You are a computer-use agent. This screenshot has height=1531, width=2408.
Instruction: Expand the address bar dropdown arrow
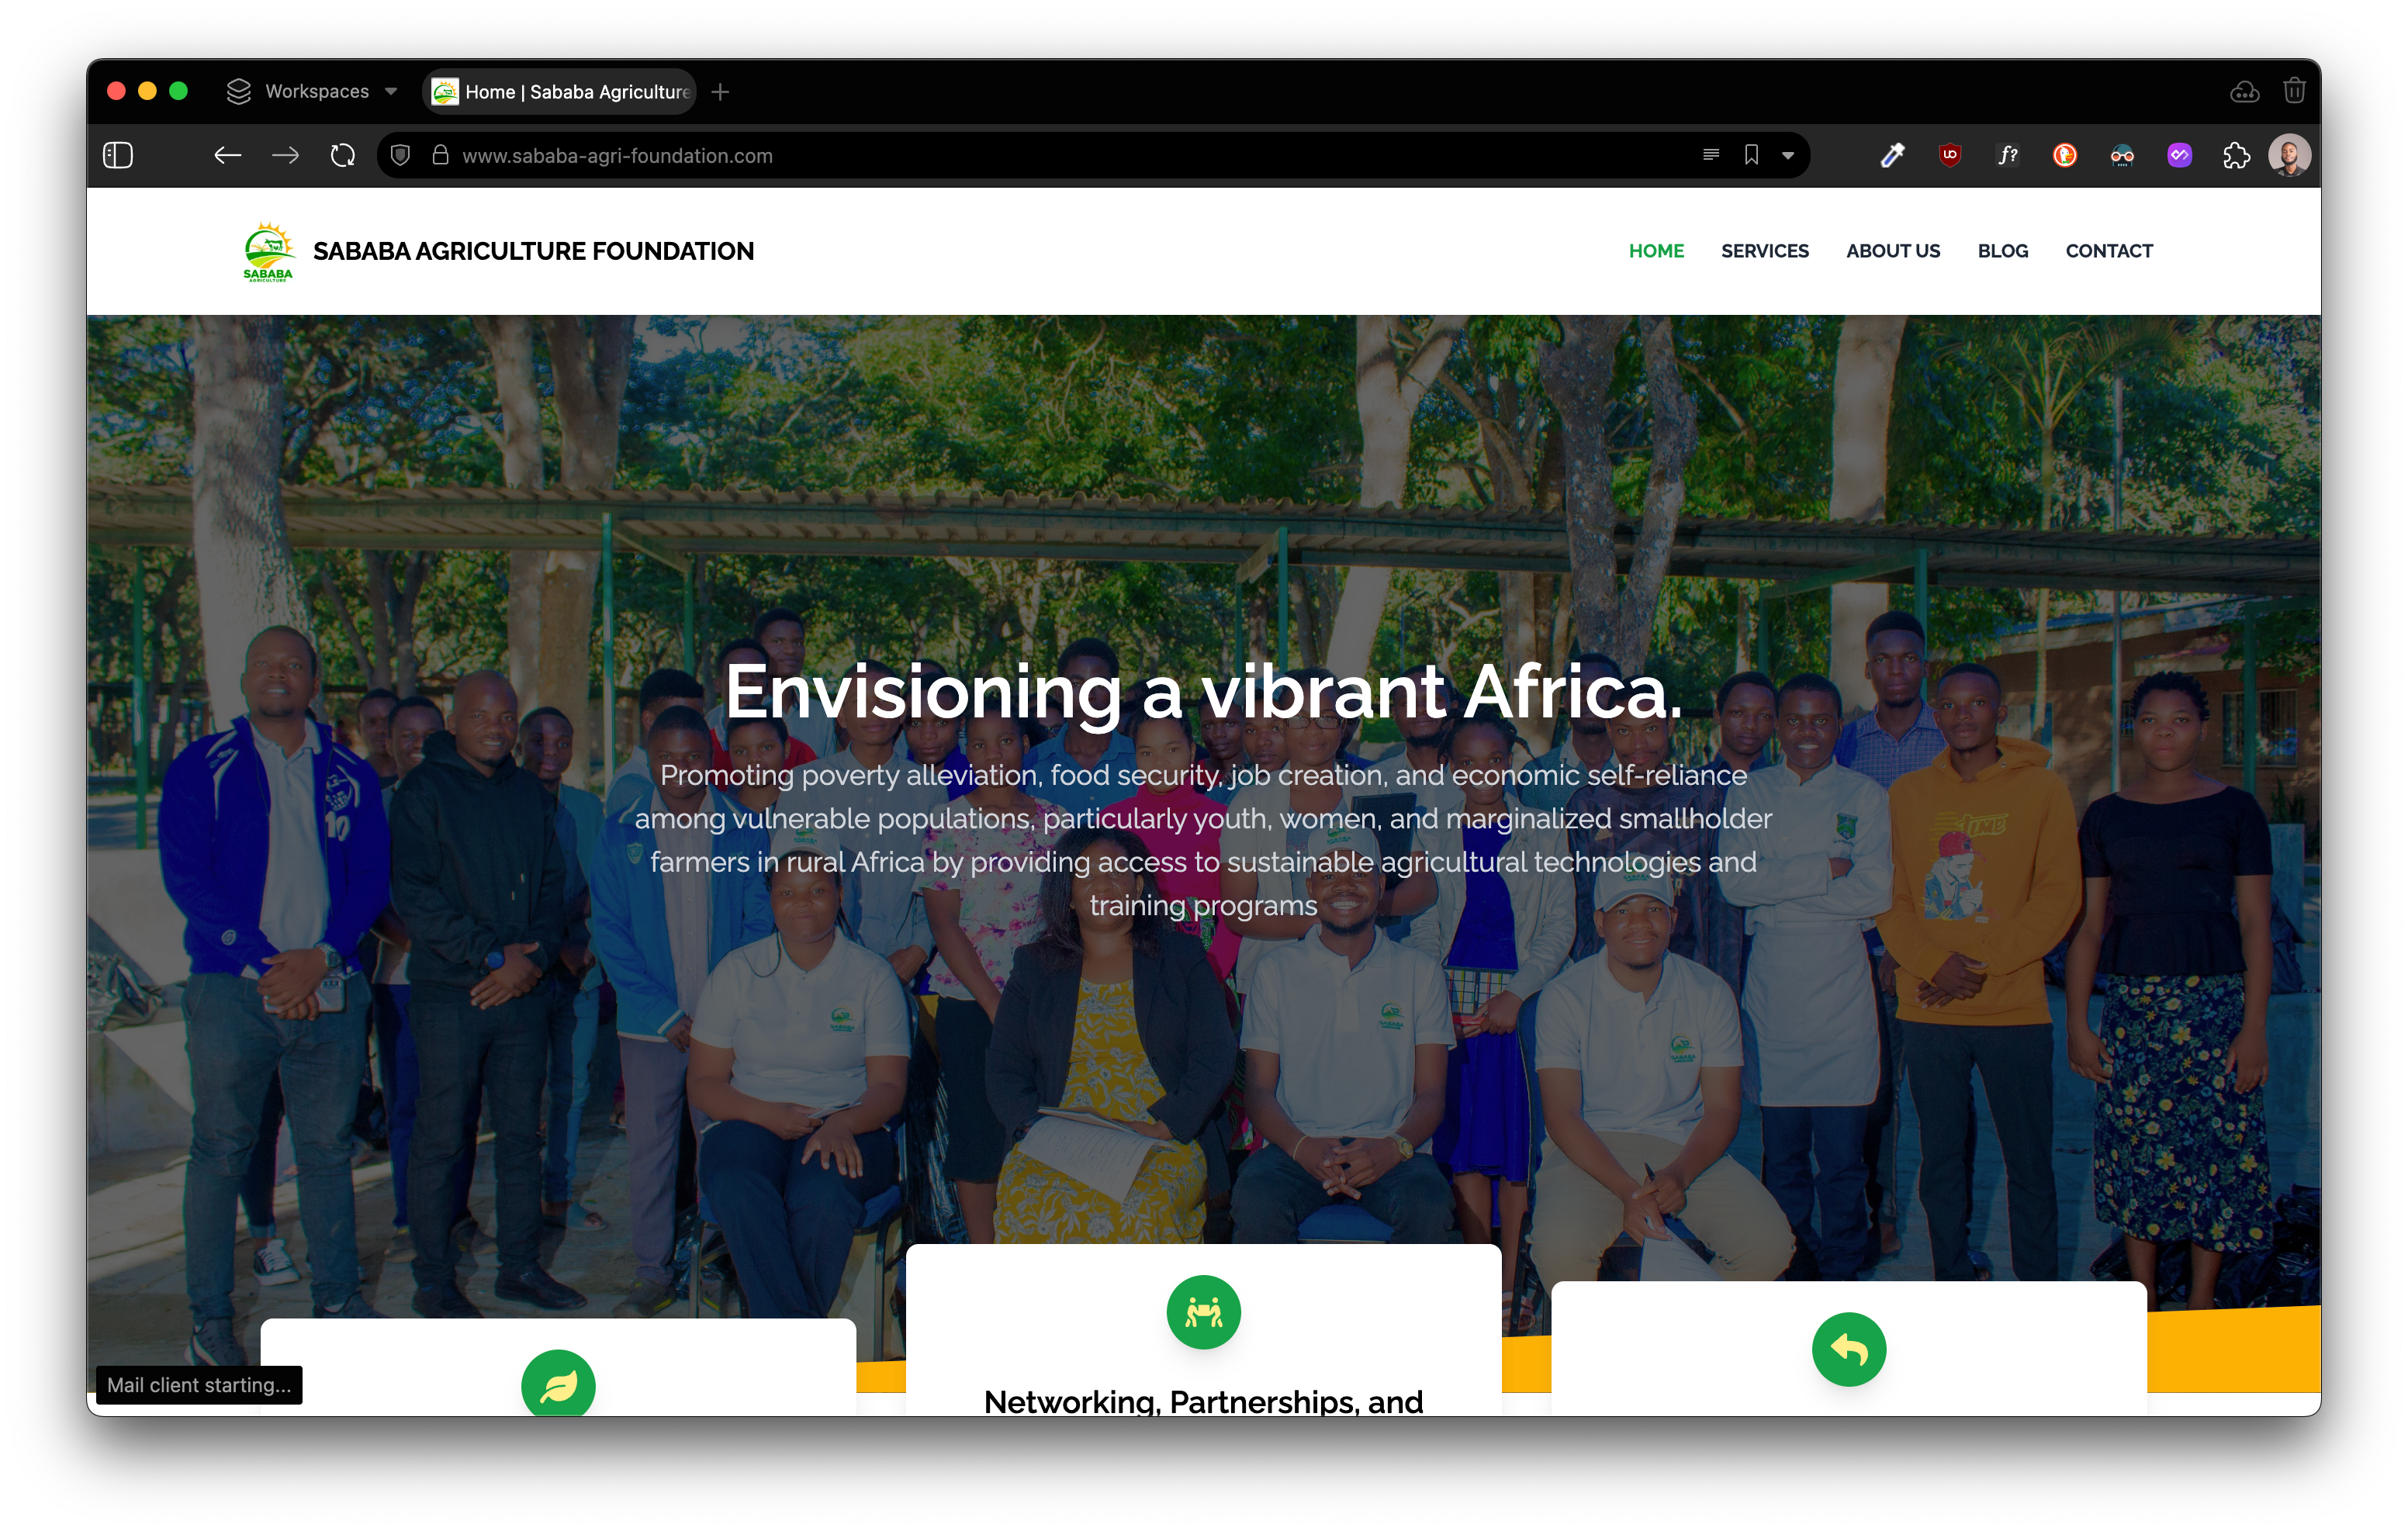pyautogui.click(x=1788, y=156)
